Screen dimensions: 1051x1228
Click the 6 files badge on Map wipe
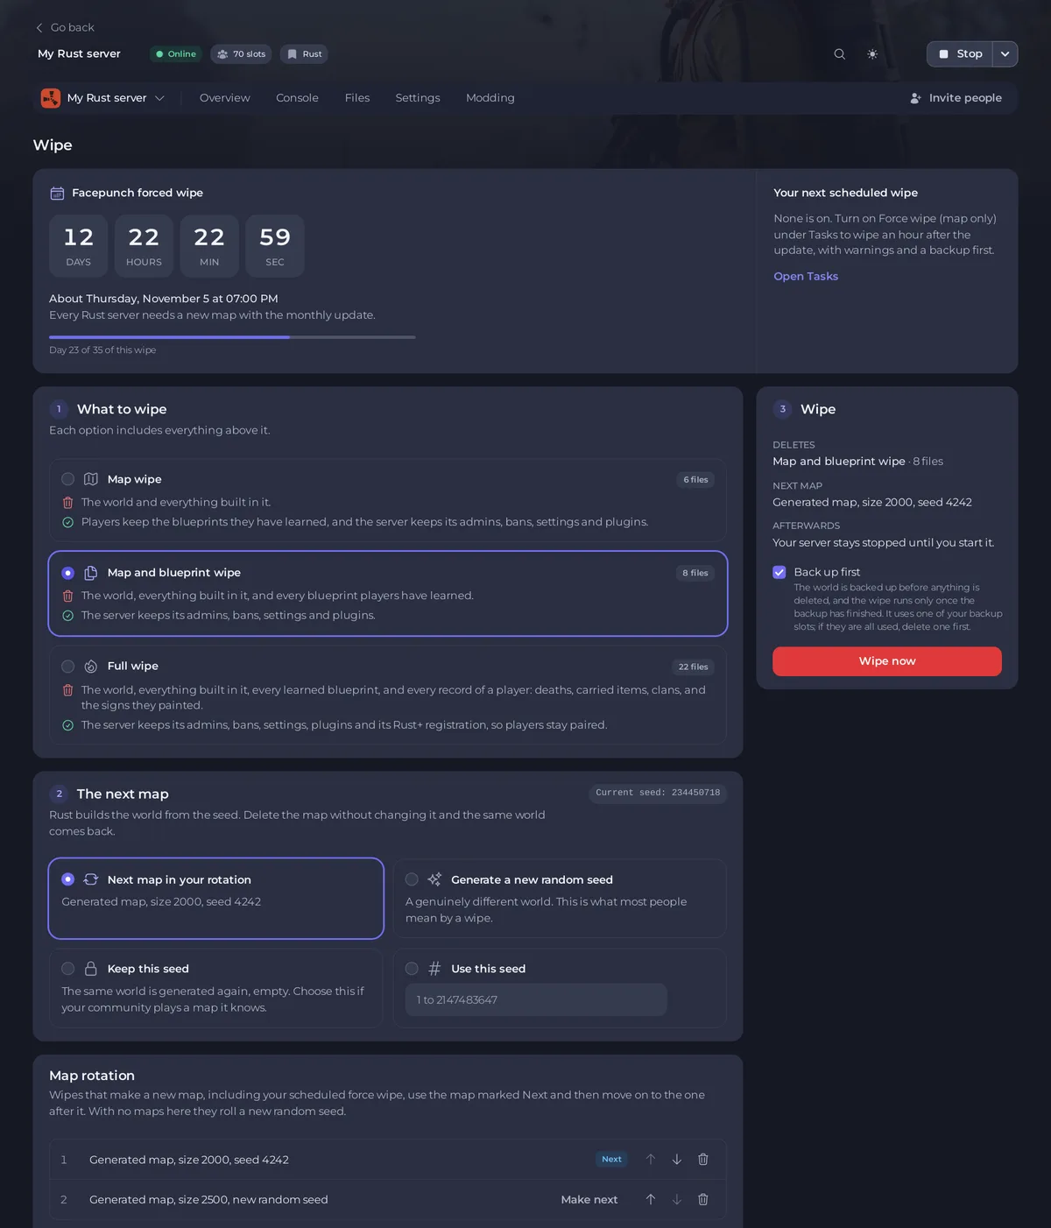(x=695, y=480)
